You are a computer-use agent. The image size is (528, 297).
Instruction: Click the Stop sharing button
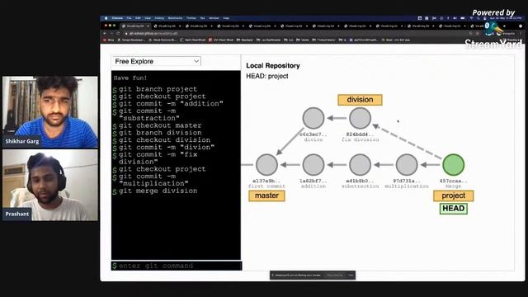[335, 275]
